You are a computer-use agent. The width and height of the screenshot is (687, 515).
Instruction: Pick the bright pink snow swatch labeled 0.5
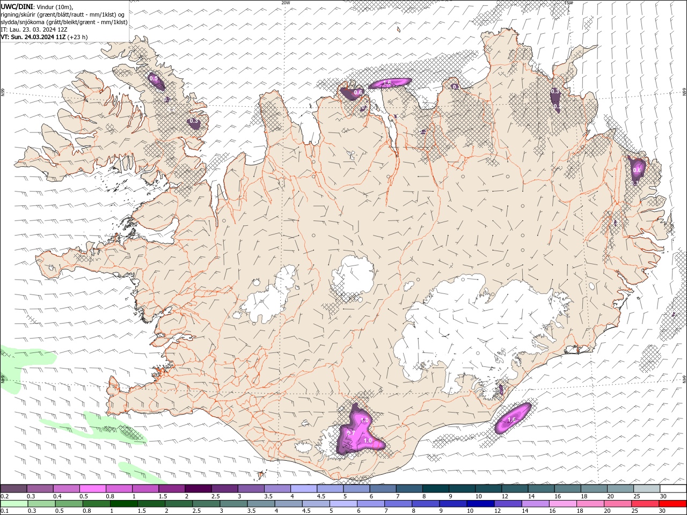pyautogui.click(x=92, y=489)
